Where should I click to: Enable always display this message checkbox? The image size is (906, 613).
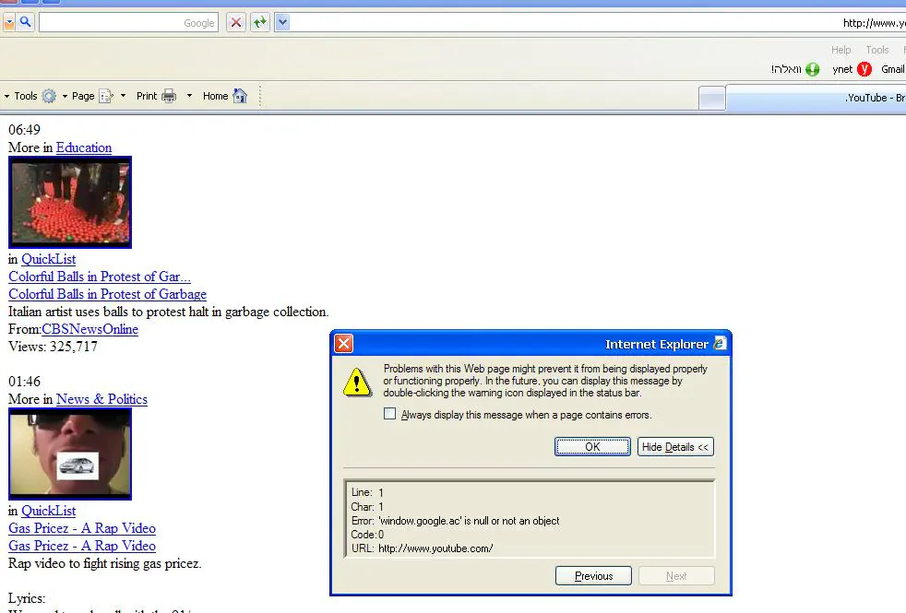390,415
